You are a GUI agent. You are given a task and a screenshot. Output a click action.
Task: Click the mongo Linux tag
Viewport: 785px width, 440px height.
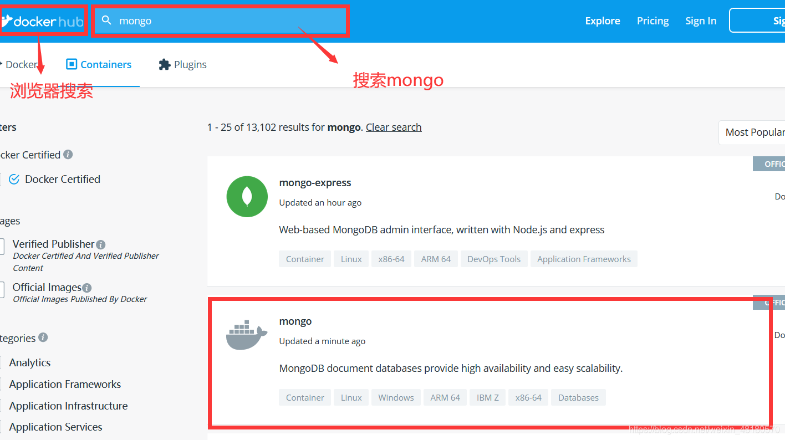click(351, 397)
